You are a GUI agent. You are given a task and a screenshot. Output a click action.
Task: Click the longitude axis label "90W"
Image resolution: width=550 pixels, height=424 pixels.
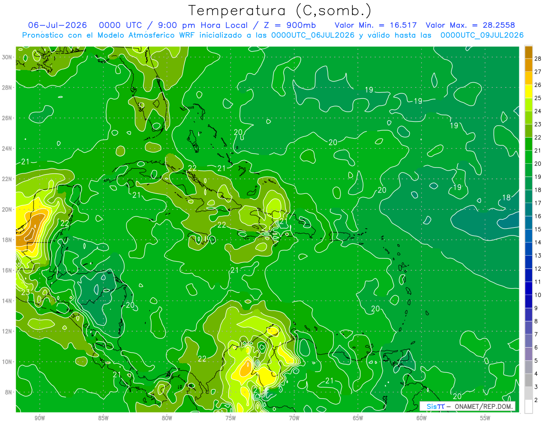point(39,418)
